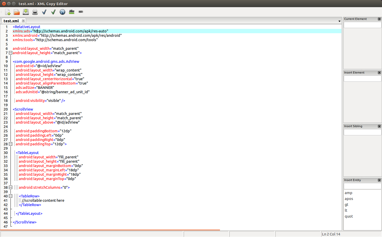This screenshot has height=237, width=382.
Task: Insert the amp entity from the list
Action: 348,193
